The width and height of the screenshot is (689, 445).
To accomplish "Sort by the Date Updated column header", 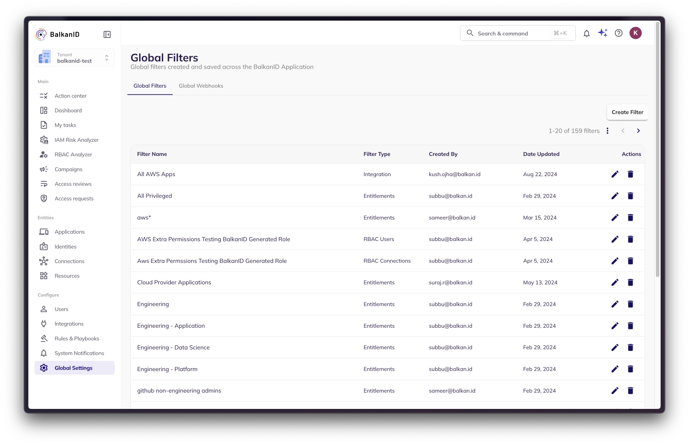I will click(541, 154).
